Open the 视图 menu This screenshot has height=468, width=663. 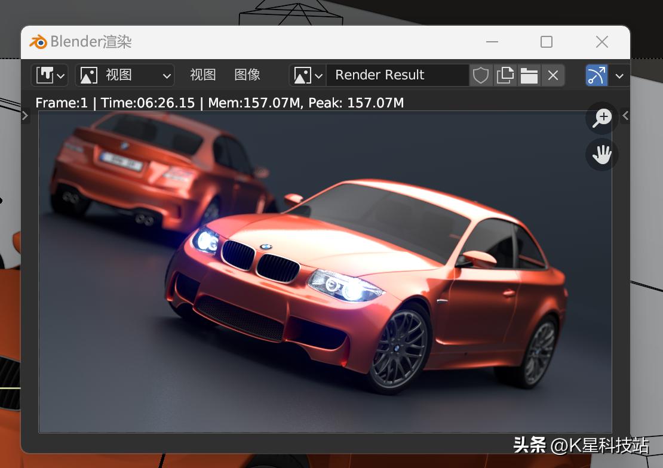pyautogui.click(x=203, y=75)
